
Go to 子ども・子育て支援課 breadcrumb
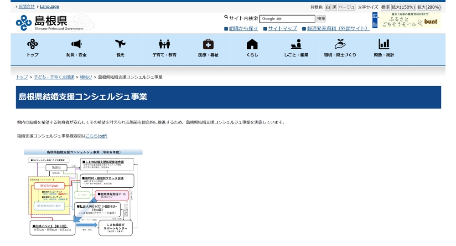(54, 77)
